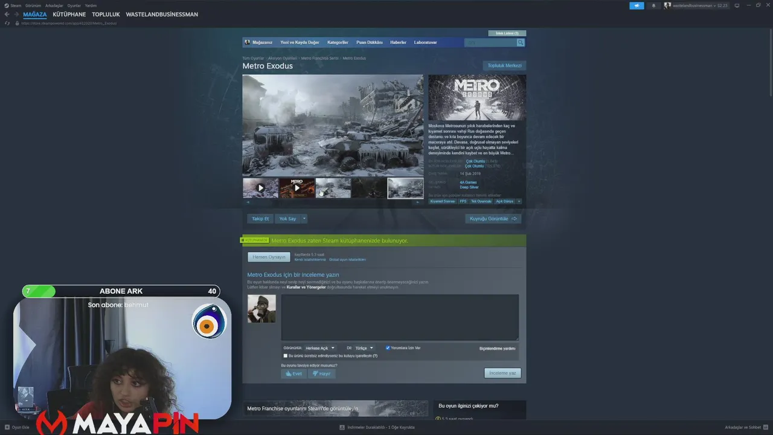Screen dimensions: 773x435
Task: Play the first trailer thumbnail
Action: point(260,188)
